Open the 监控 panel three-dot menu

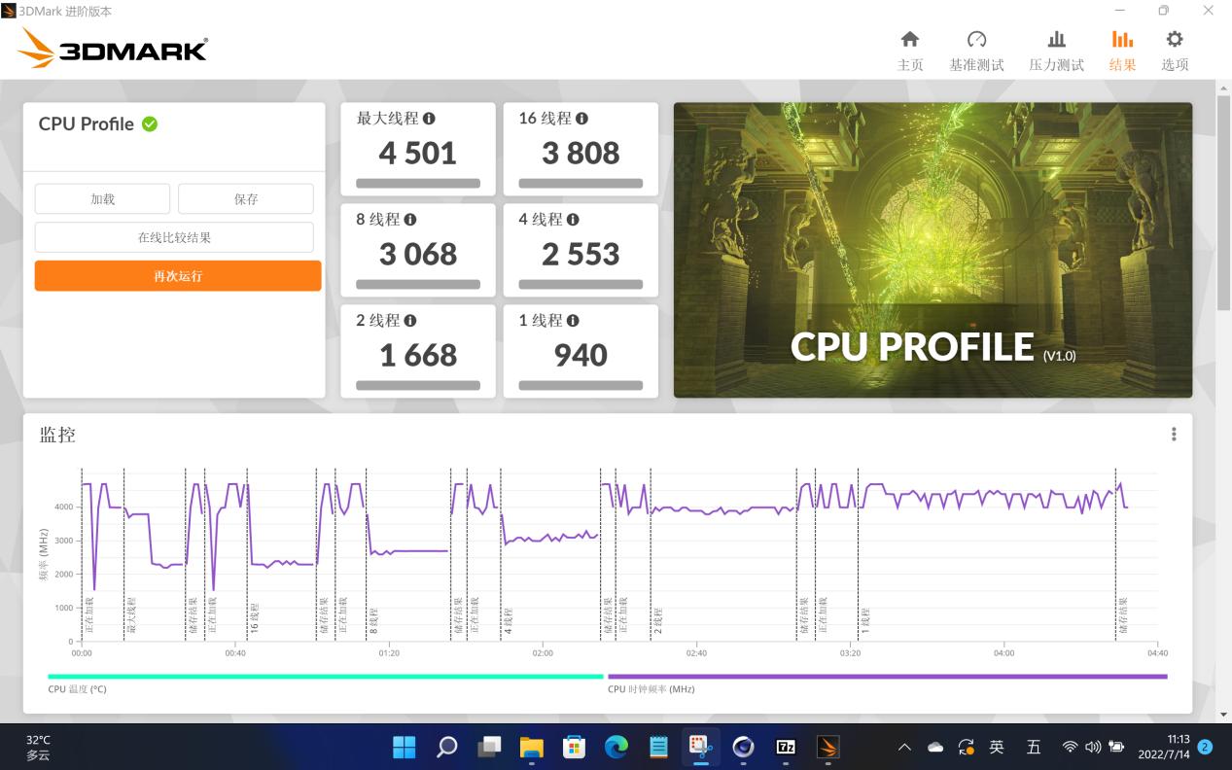click(1174, 435)
